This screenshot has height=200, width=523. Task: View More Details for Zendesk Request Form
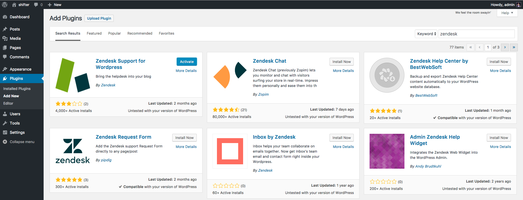[x=186, y=147]
